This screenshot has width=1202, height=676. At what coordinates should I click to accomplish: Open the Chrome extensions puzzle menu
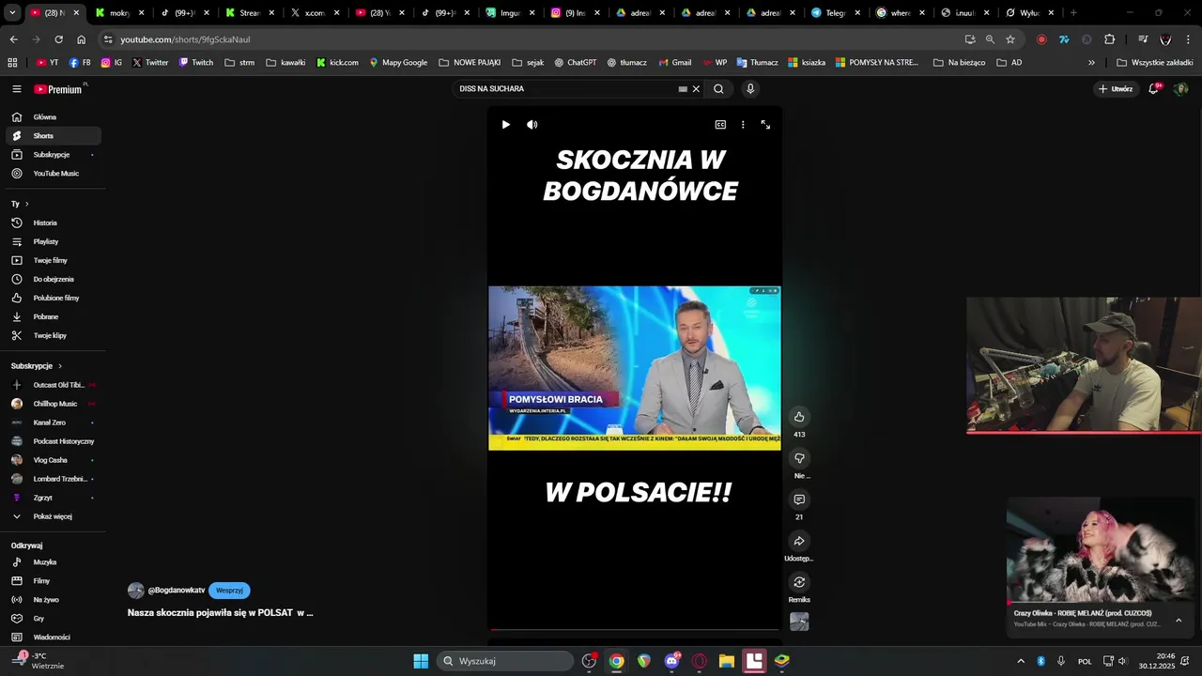click(1110, 39)
